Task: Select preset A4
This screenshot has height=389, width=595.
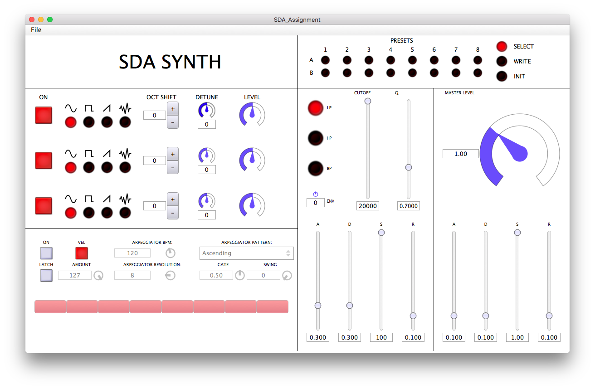Action: (x=390, y=60)
